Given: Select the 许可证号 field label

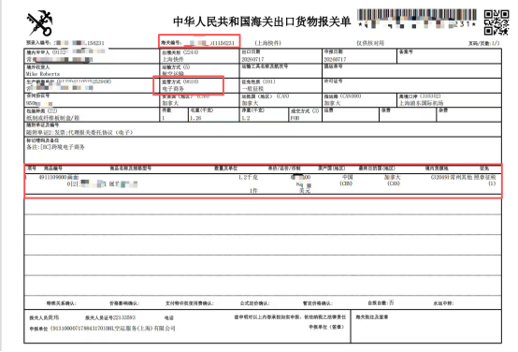Looking at the screenshot, I should (x=333, y=81).
